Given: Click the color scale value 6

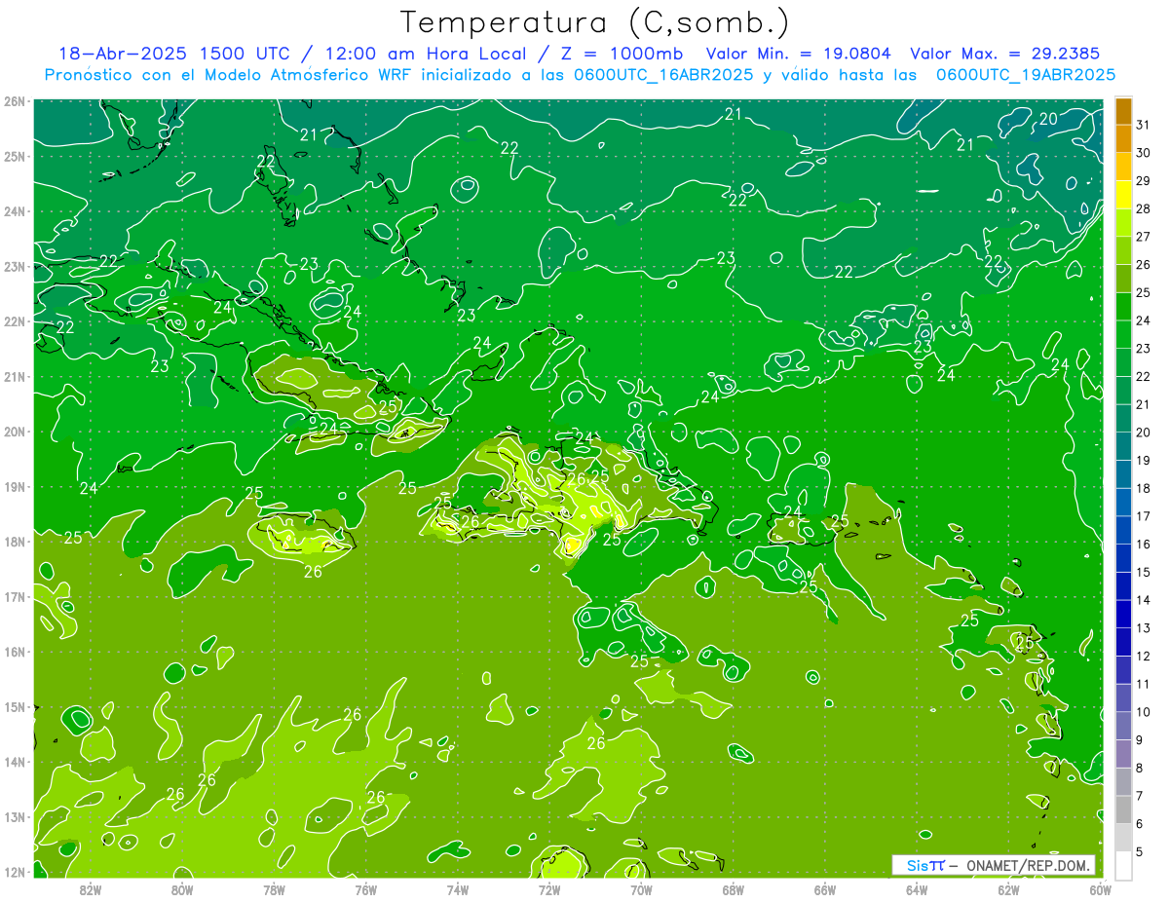Looking at the screenshot, I should [x=1140, y=823].
